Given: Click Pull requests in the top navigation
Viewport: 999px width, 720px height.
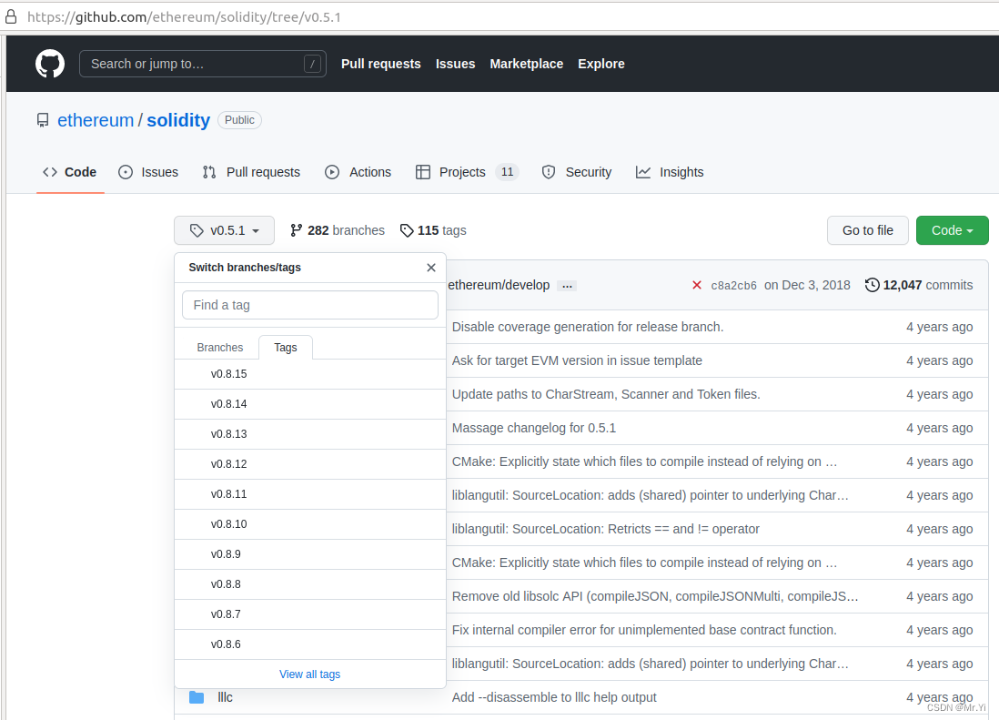Looking at the screenshot, I should (381, 64).
